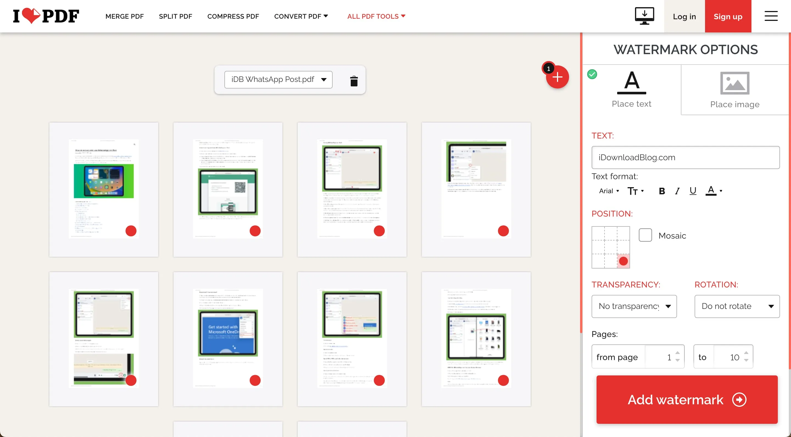Select the Place text option

coord(631,90)
